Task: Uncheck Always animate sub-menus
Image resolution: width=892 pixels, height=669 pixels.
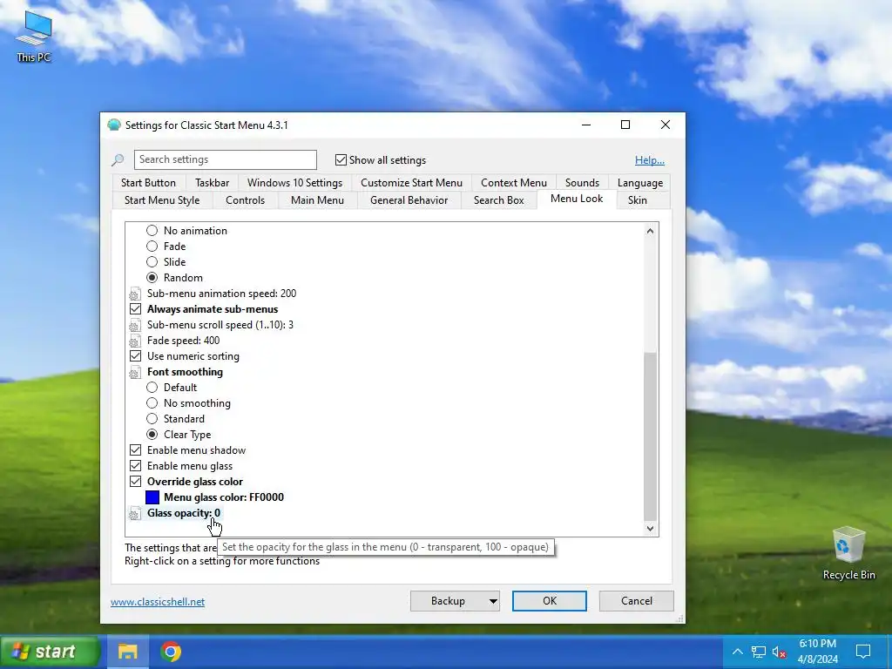Action: point(135,309)
